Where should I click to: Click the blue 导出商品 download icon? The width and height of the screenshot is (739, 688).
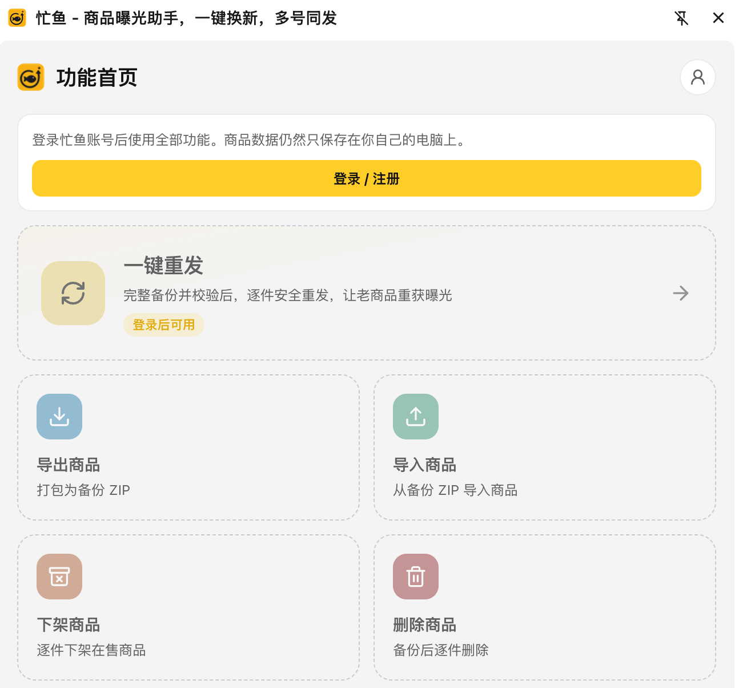(59, 417)
